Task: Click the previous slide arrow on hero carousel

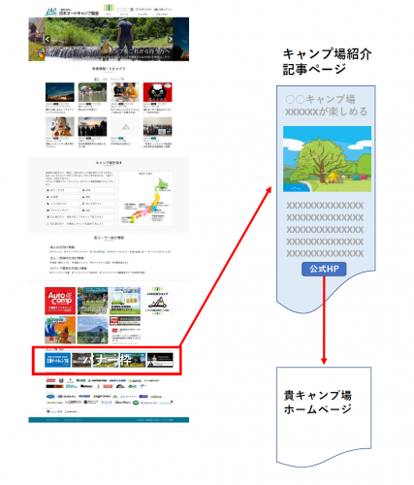Action: [x=48, y=39]
